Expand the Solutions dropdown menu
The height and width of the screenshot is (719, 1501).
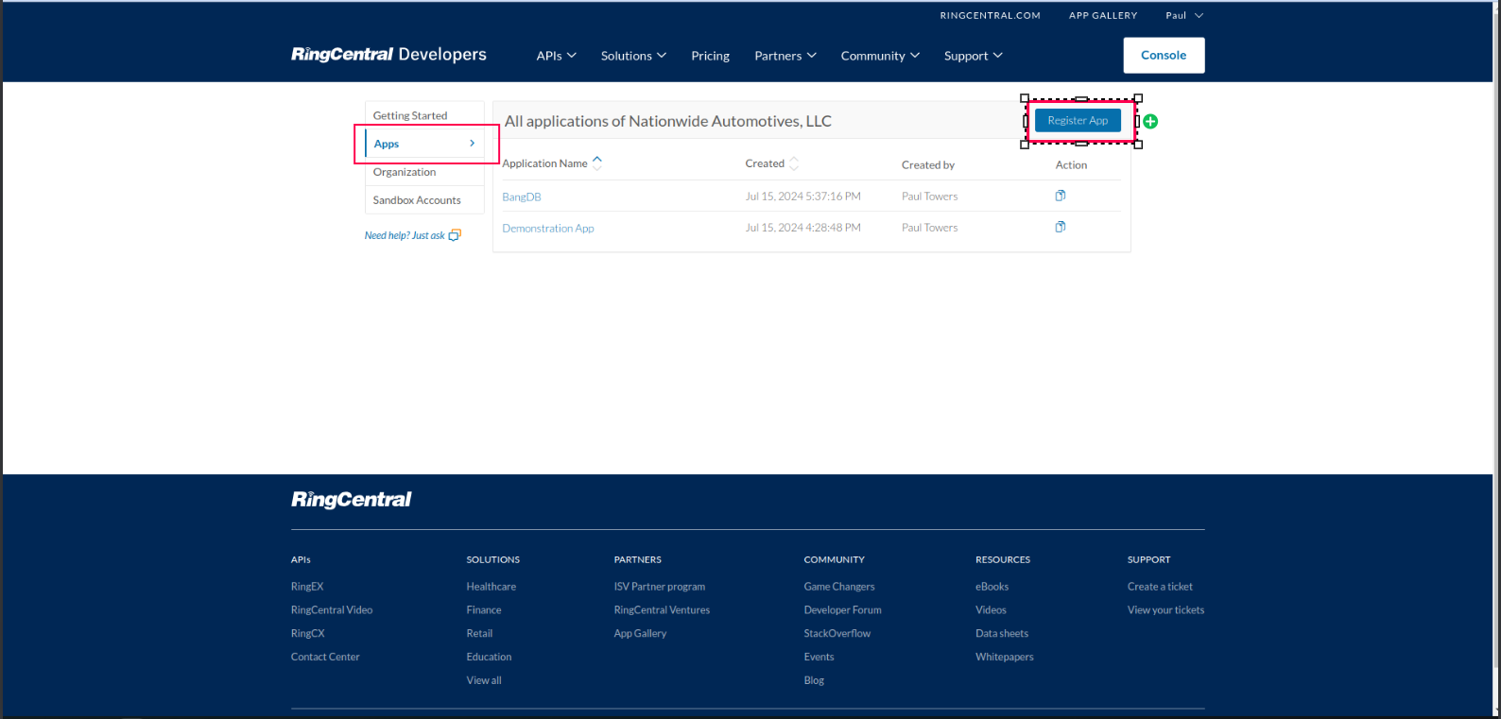pyautogui.click(x=633, y=56)
